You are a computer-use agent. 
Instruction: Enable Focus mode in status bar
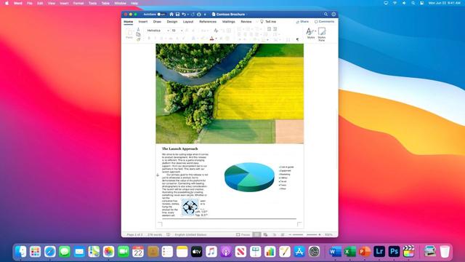(243, 234)
